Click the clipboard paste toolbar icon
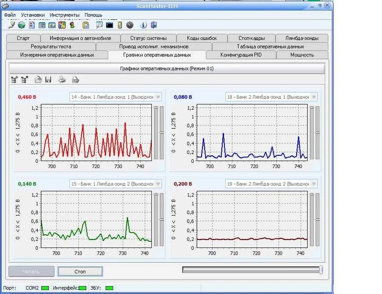Image resolution: width=382 pixels, height=294 pixels. point(86,25)
